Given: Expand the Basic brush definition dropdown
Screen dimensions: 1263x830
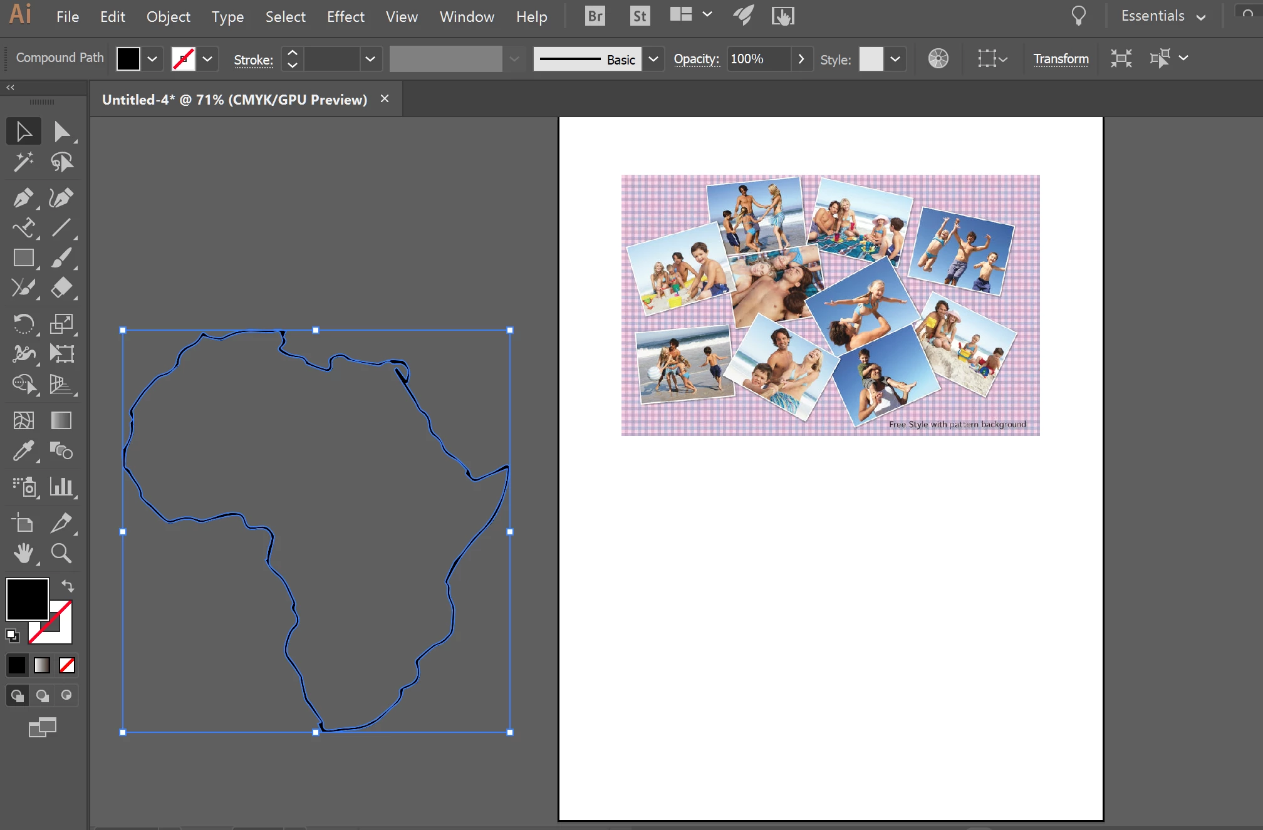Looking at the screenshot, I should coord(653,59).
